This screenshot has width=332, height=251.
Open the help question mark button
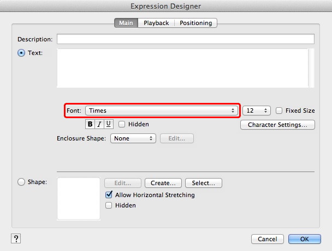pyautogui.click(x=15, y=239)
